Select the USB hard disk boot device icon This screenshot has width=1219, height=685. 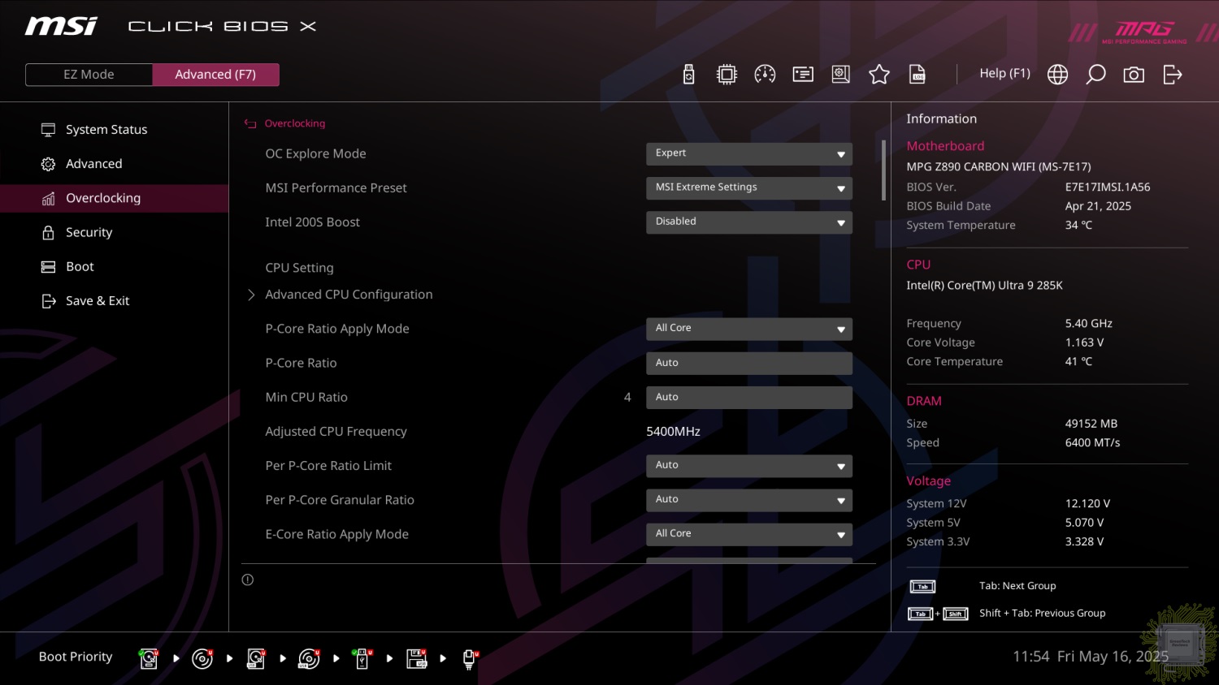point(256,658)
